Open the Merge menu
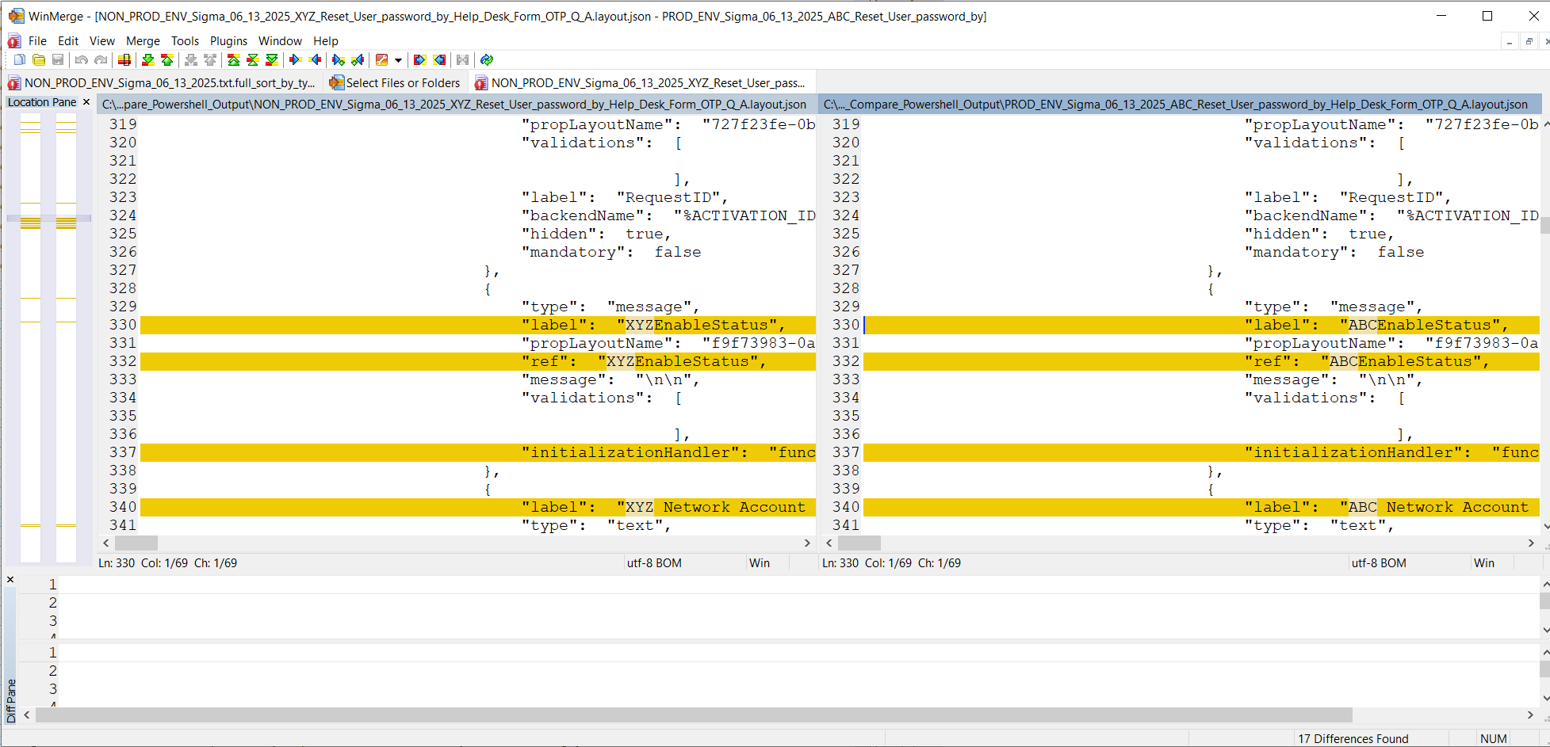The image size is (1550, 747). click(x=143, y=41)
